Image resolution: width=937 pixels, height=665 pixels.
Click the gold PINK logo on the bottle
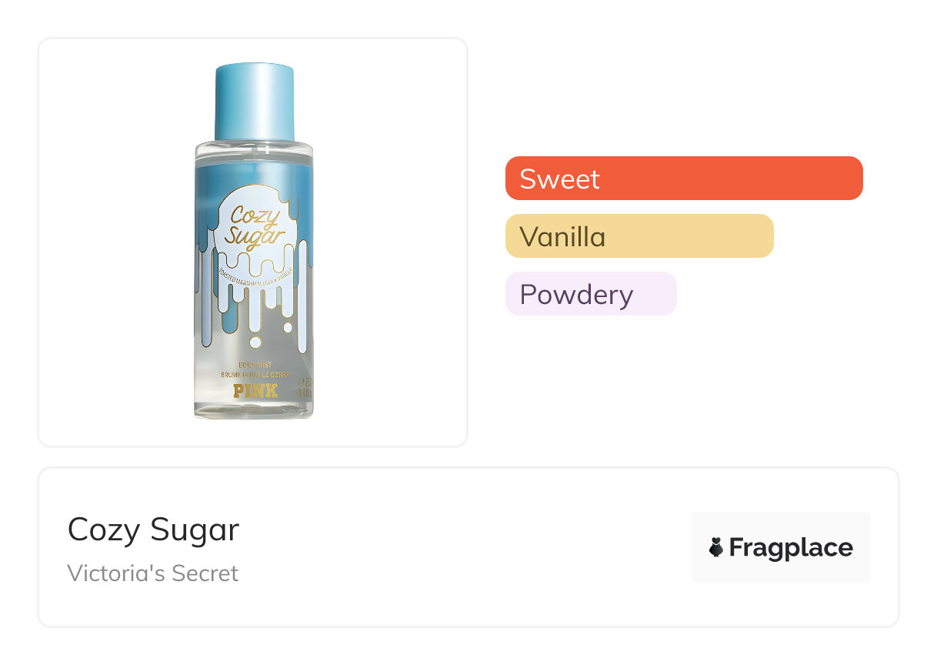click(x=255, y=390)
